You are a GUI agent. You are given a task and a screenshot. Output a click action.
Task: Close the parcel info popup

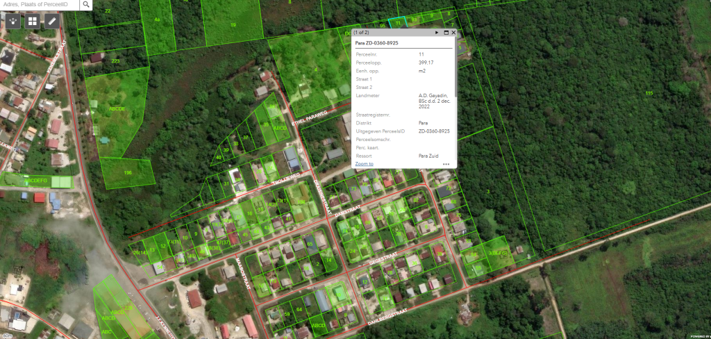click(453, 32)
